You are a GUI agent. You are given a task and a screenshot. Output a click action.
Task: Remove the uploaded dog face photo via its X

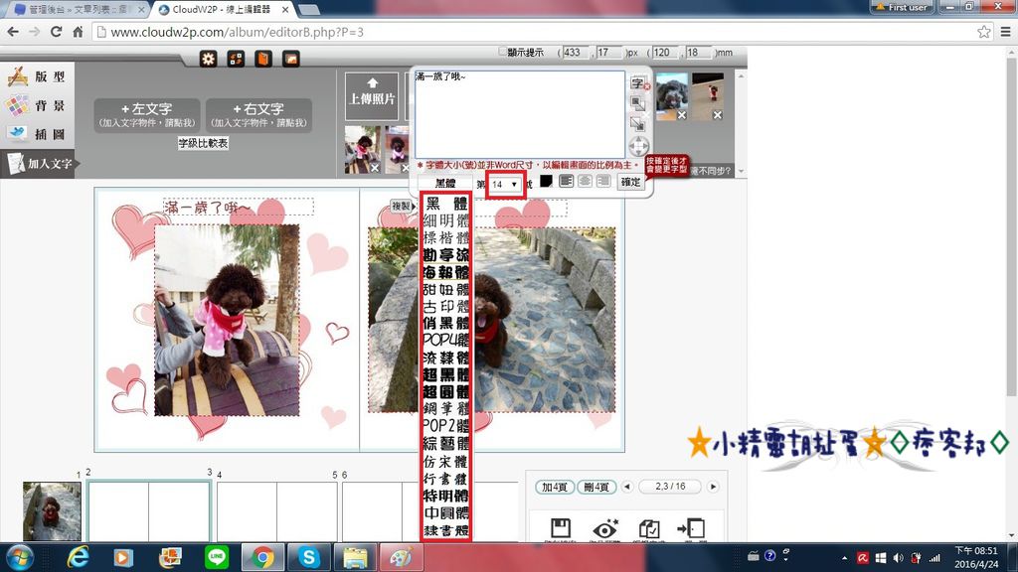coord(682,115)
